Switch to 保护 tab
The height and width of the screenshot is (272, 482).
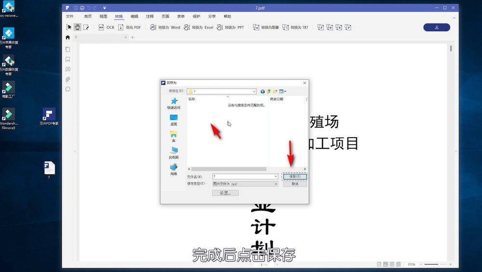tap(197, 16)
